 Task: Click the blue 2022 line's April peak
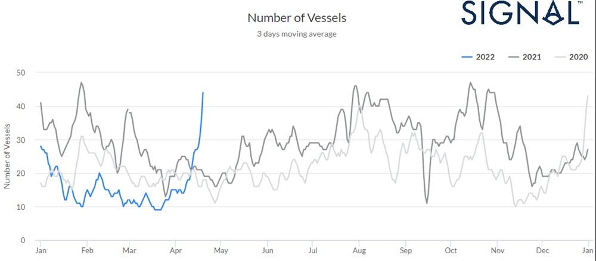coord(203,93)
